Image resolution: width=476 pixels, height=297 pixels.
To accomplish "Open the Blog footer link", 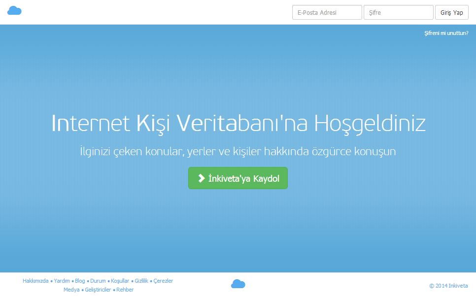I will 80,281.
